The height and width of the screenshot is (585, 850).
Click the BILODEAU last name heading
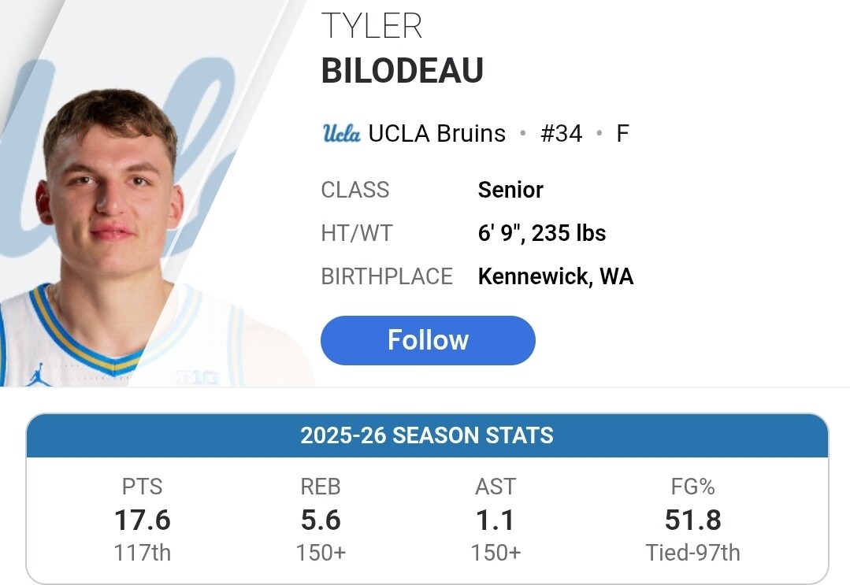coord(402,71)
